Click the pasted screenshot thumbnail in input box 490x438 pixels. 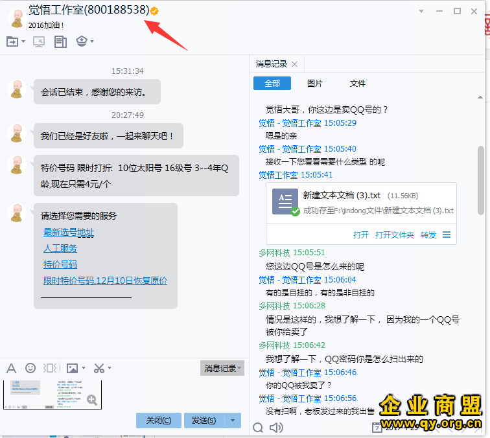(52, 394)
